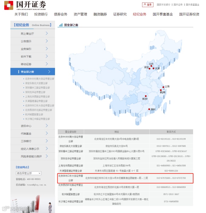This screenshot has height=213, width=206.
Task: Open sidebar link 上海龙华西路证券营业部
Action: click(37, 97)
